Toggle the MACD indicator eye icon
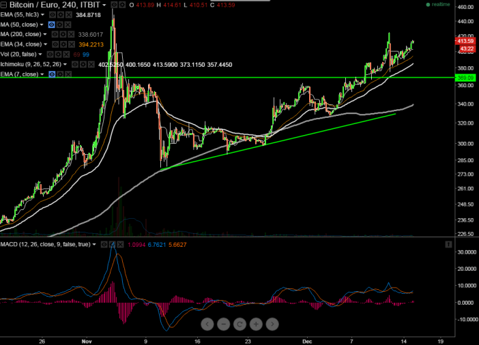The width and height of the screenshot is (479, 345). 104,245
